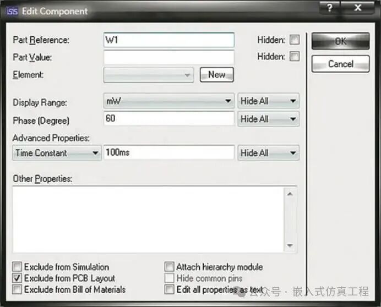Click the Element label

click(28, 75)
